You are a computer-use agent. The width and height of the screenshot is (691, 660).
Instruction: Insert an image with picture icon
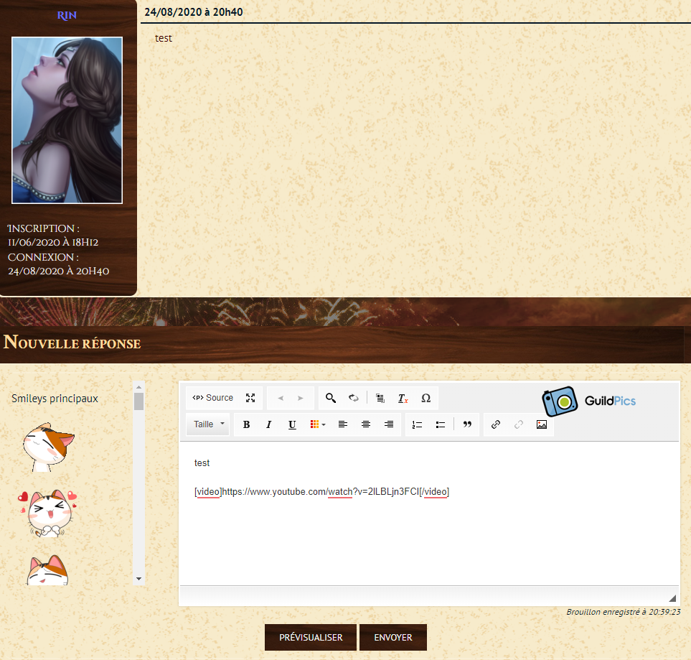click(542, 424)
